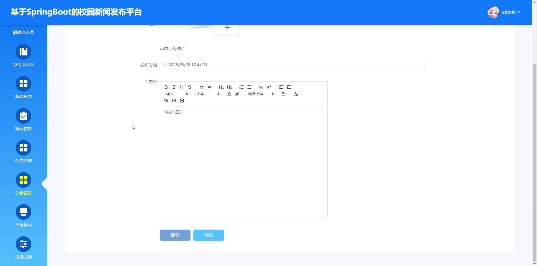Screen dimensions: 537x266
Task: Open the 公告类型 sidebar menu
Action: click(x=23, y=151)
